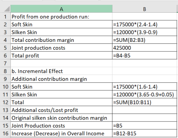
Task: Select 'b. Incremental Effect' cell
Action: click(x=61, y=71)
